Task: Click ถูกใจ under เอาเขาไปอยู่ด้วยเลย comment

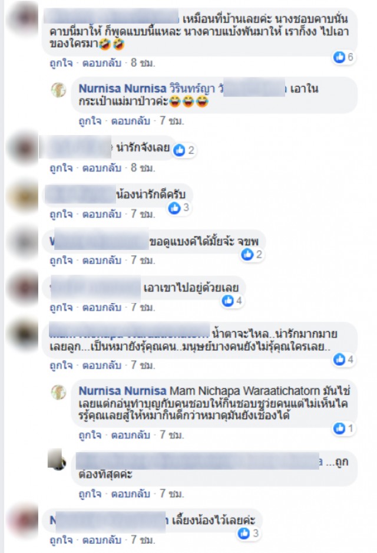Action: (x=61, y=308)
